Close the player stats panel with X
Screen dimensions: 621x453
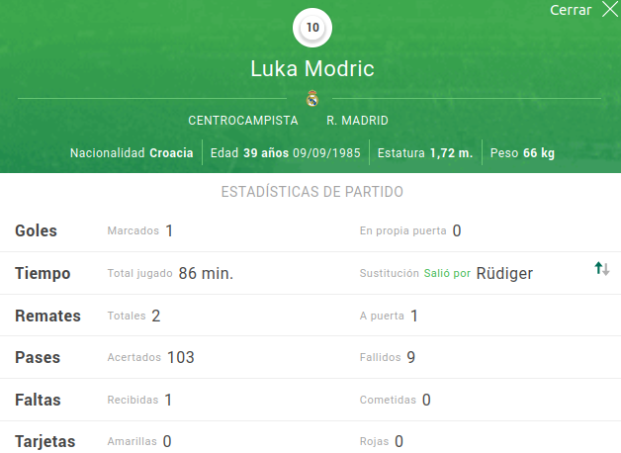coord(610,9)
